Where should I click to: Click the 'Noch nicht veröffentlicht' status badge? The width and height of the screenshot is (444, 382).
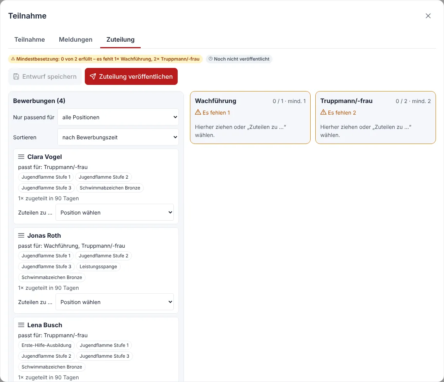click(x=239, y=59)
